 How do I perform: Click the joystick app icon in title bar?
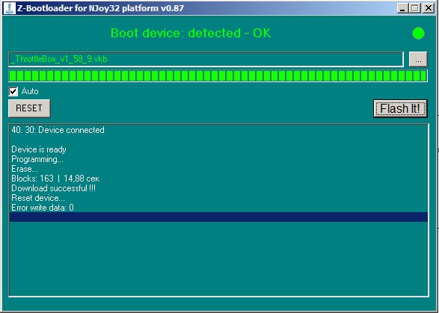9,7
